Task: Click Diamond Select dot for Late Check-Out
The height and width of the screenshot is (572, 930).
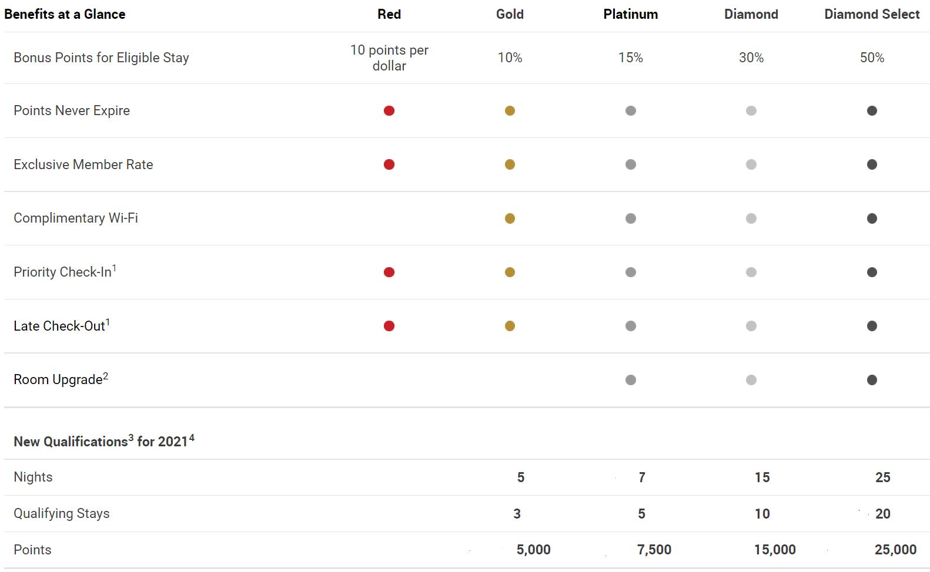Action: (872, 326)
